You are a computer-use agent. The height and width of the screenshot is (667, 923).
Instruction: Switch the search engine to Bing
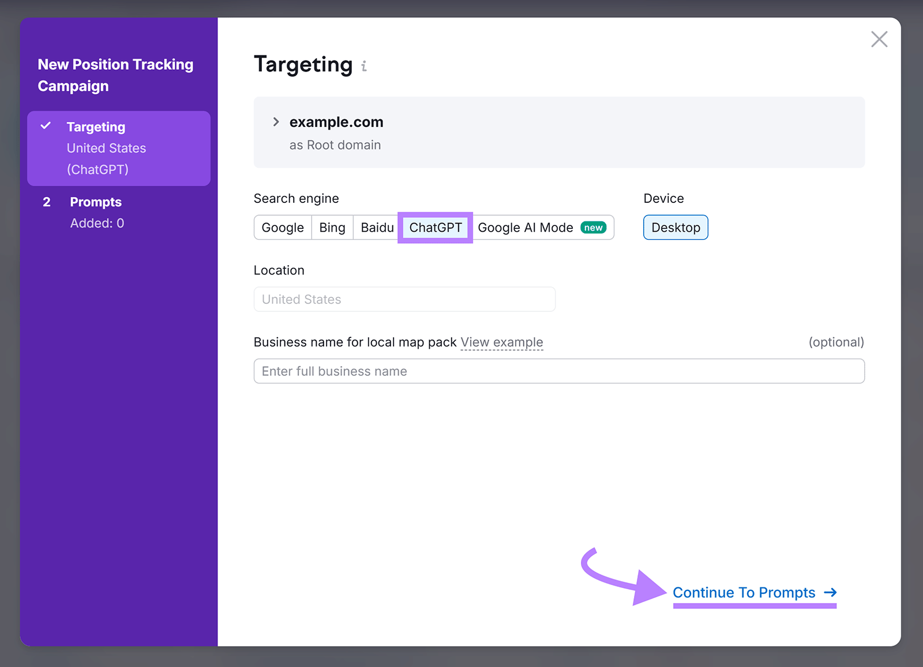pos(332,227)
